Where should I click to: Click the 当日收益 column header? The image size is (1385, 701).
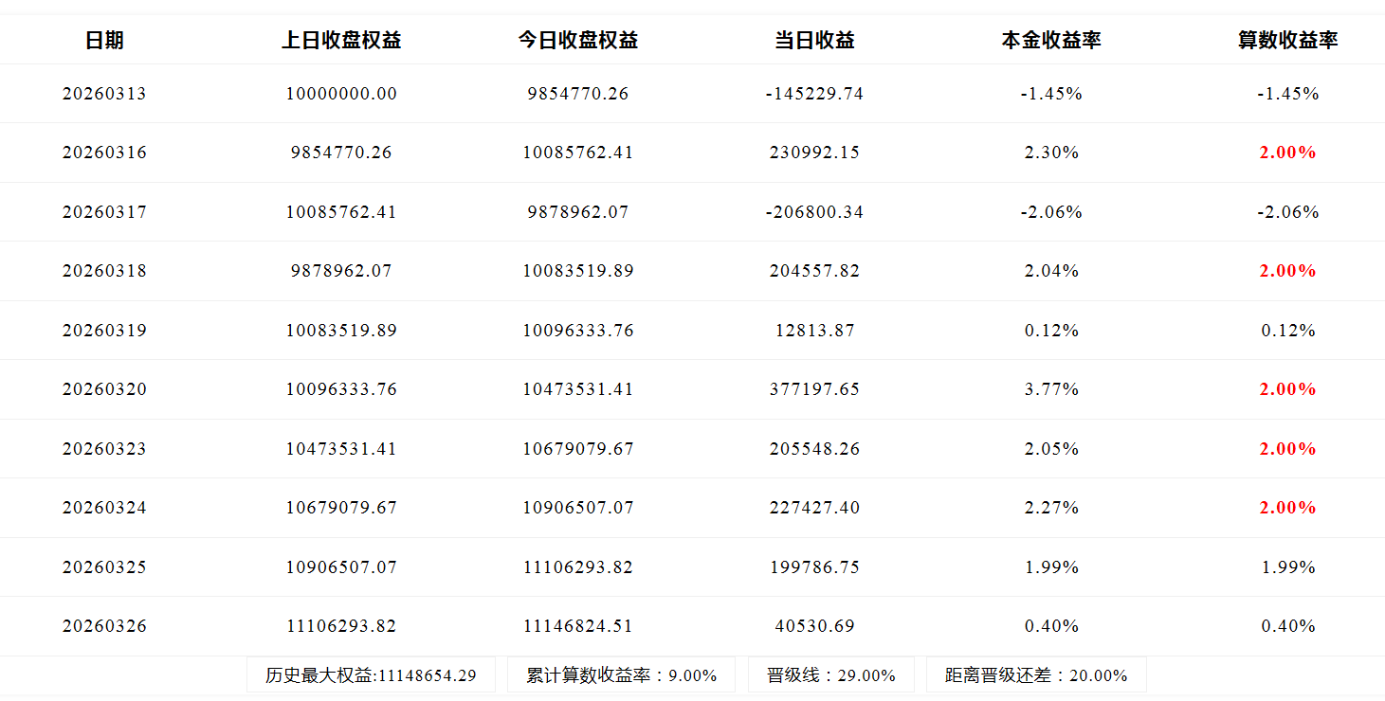[814, 40]
